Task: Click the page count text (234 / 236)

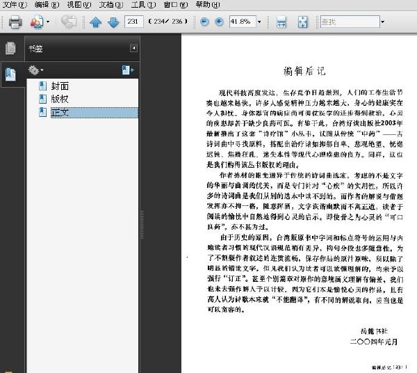Action: pos(167,22)
